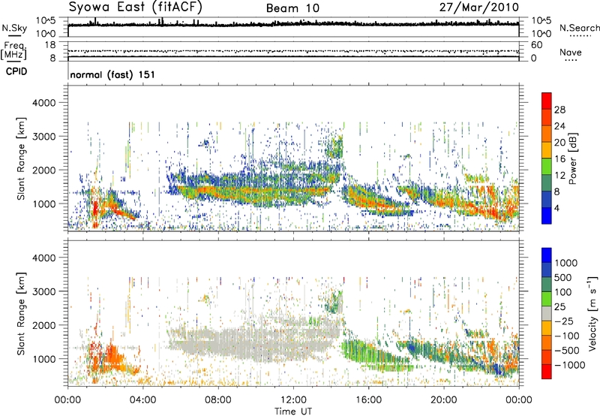Click the date label "27/Mar/2010"
Image resolution: width=600 pixels, height=416 pixels.
[x=479, y=8]
